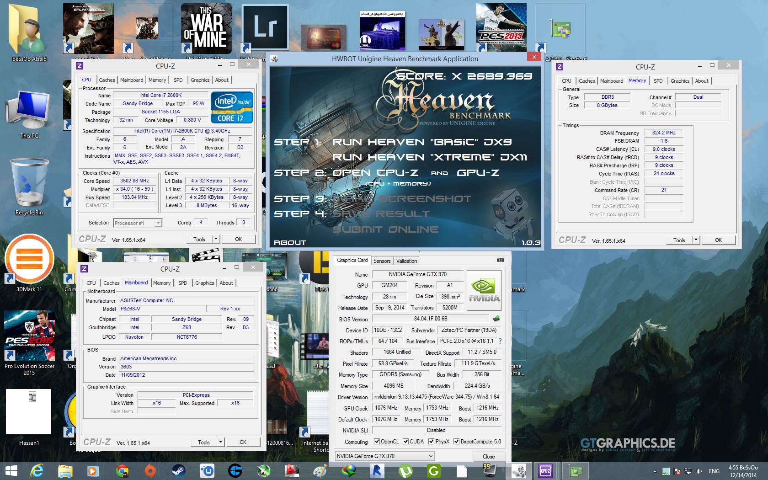Click the CAS# Latency 9.0 clocks value
Screen dimensions: 768x480
[x=664, y=149]
